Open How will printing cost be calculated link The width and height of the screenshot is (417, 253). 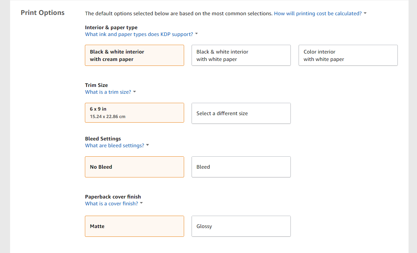(317, 14)
